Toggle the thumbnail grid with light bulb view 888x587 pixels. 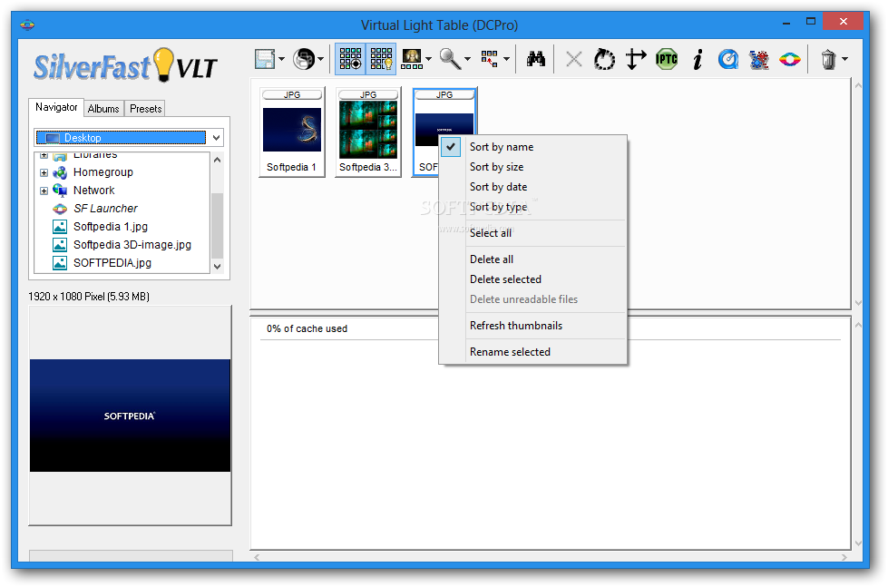[x=381, y=60]
